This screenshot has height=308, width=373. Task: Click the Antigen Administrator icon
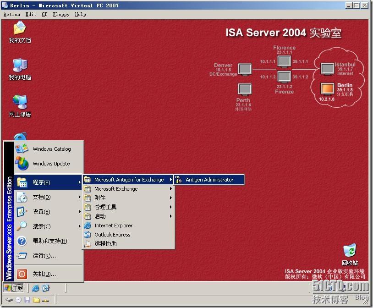pos(179,180)
